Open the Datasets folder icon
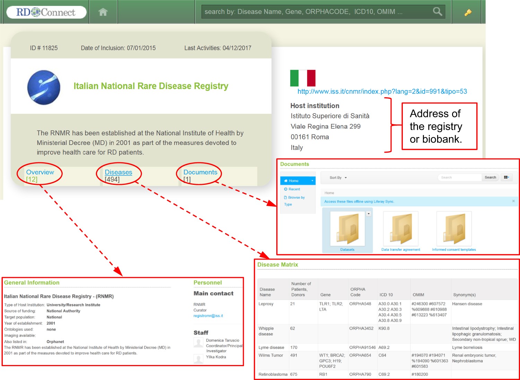Screen dimensions: 520x380 [x=347, y=229]
